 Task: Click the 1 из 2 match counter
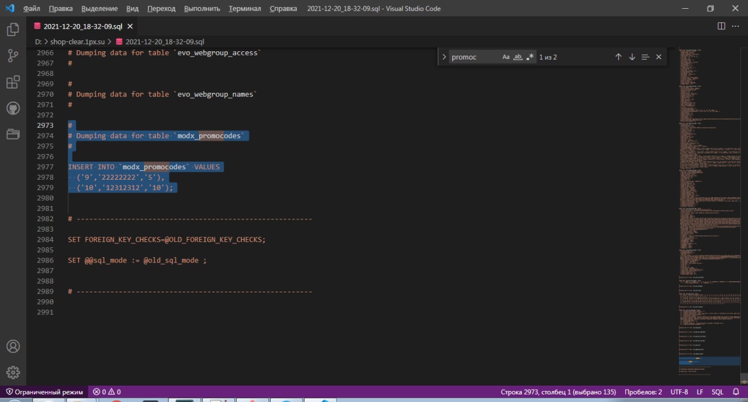548,57
